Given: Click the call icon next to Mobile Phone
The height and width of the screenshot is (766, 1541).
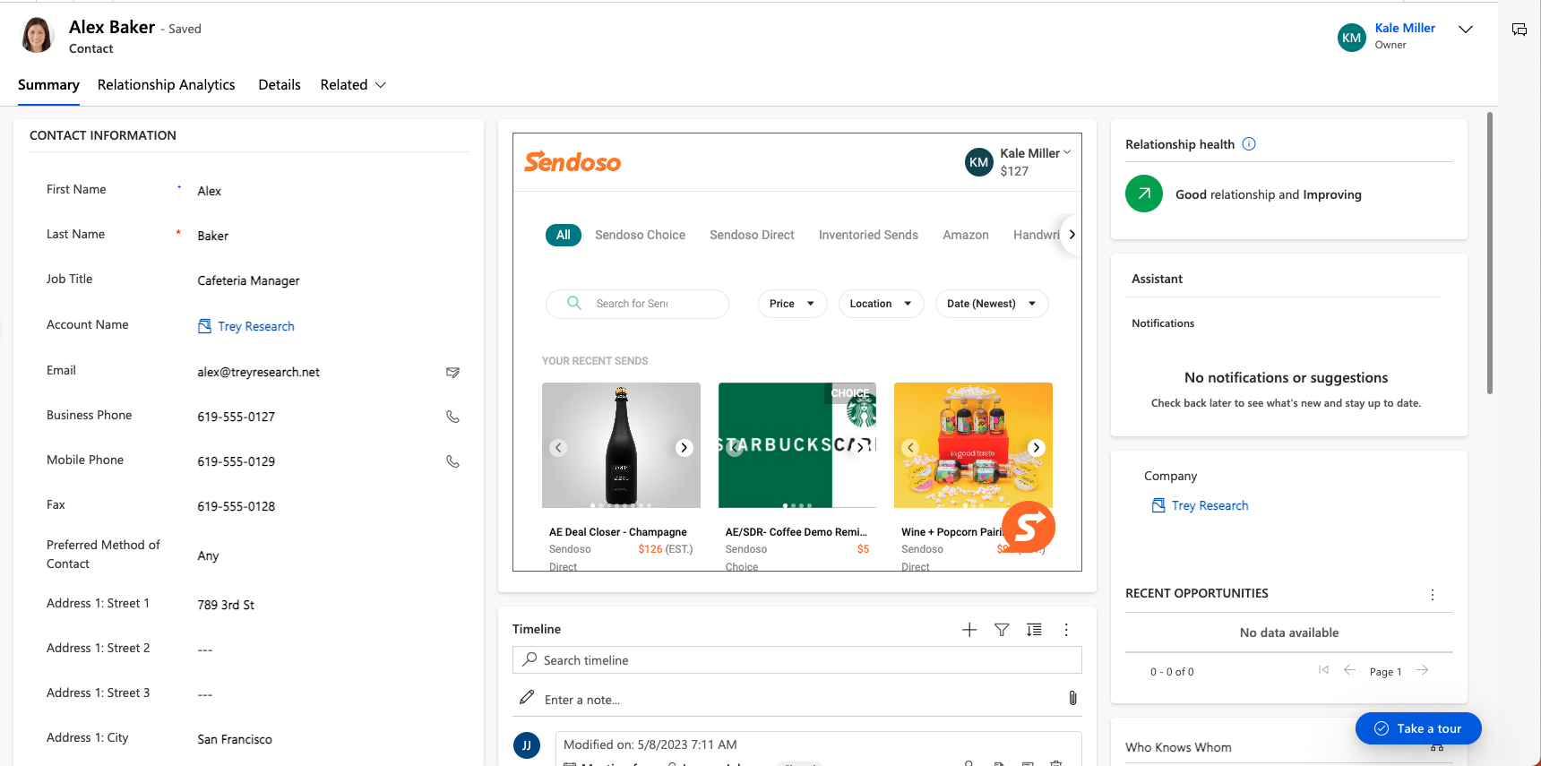Looking at the screenshot, I should click(x=452, y=461).
